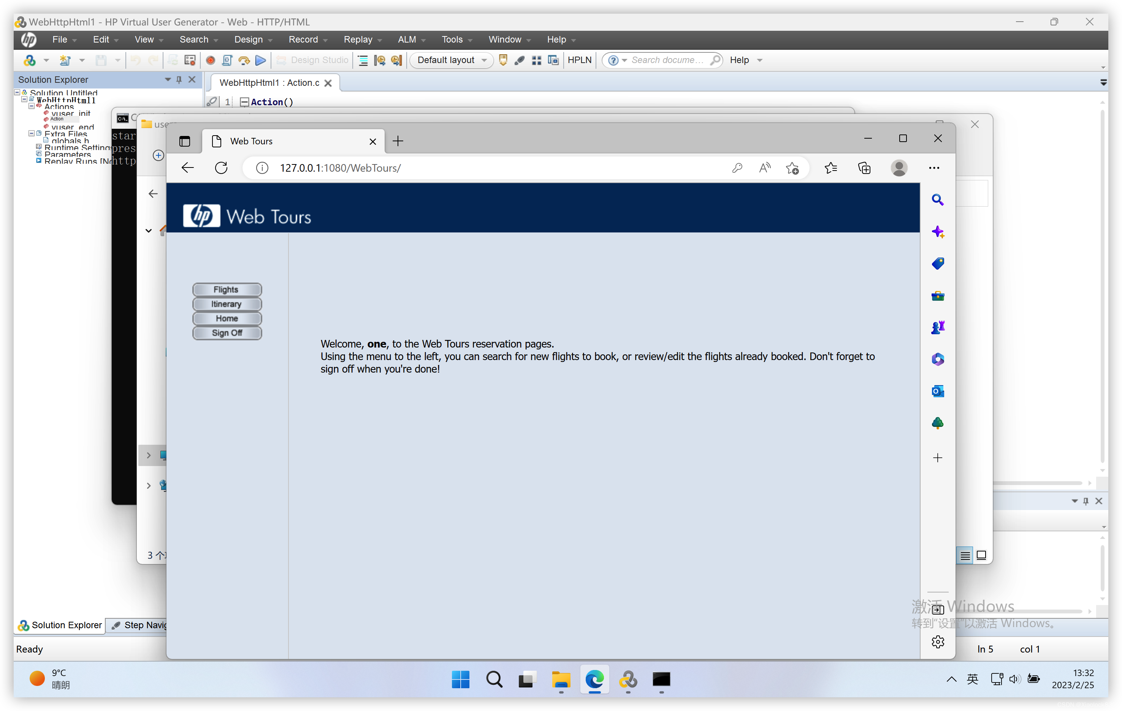Click the Flights button

(x=227, y=289)
